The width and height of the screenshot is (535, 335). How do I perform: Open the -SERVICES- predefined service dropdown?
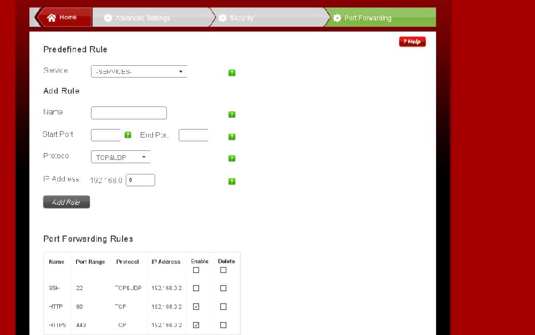click(139, 71)
